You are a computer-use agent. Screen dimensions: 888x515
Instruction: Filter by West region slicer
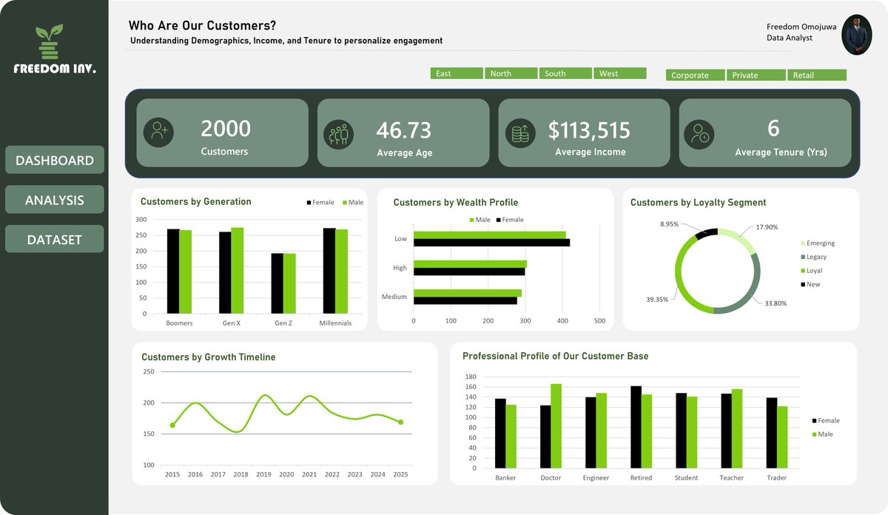[x=620, y=73]
